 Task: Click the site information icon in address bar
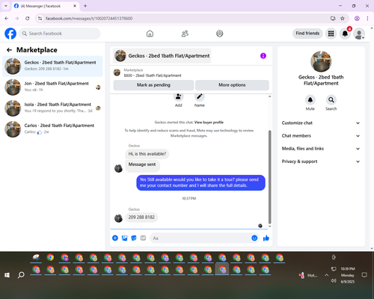[40, 19]
